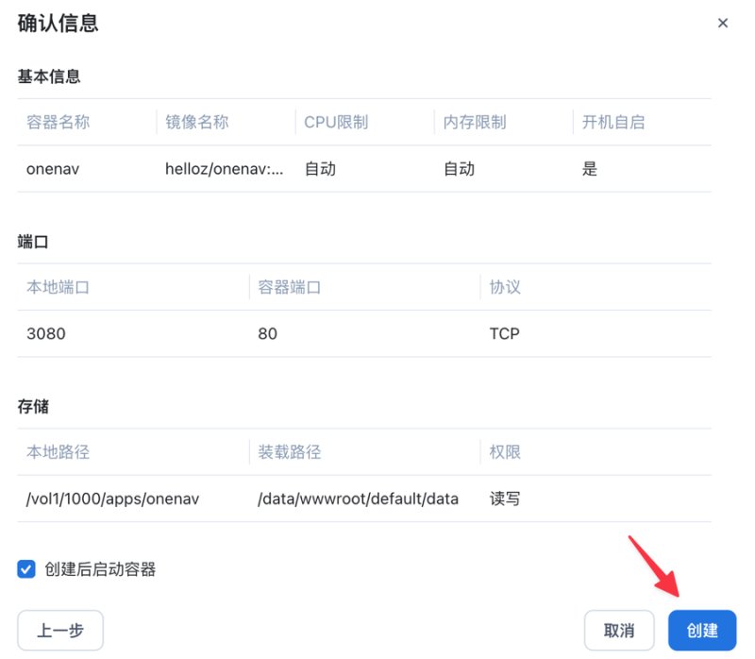This screenshot has width=755, height=659.
Task: Click the 确认信息 dialog title
Action: [x=59, y=23]
